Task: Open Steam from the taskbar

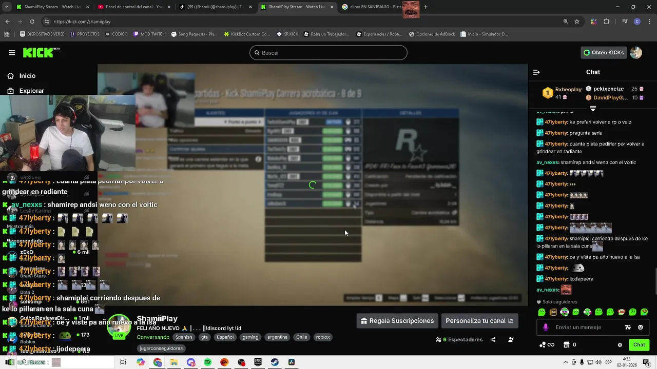Action: click(275, 362)
